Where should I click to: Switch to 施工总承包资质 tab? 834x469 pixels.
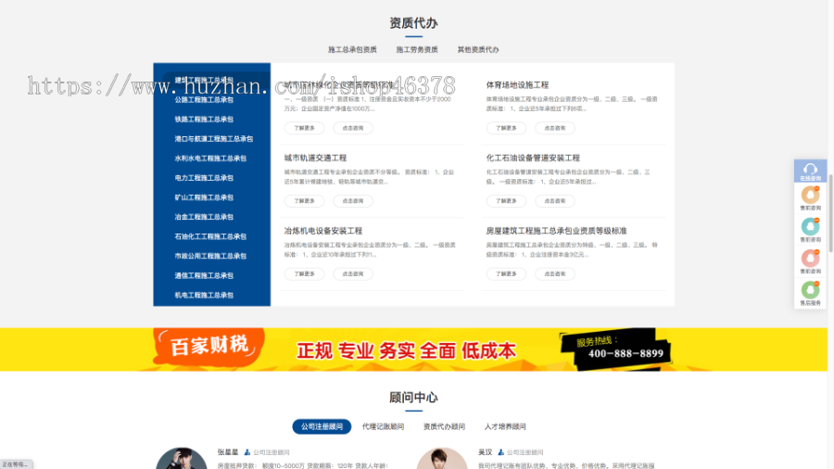point(352,49)
